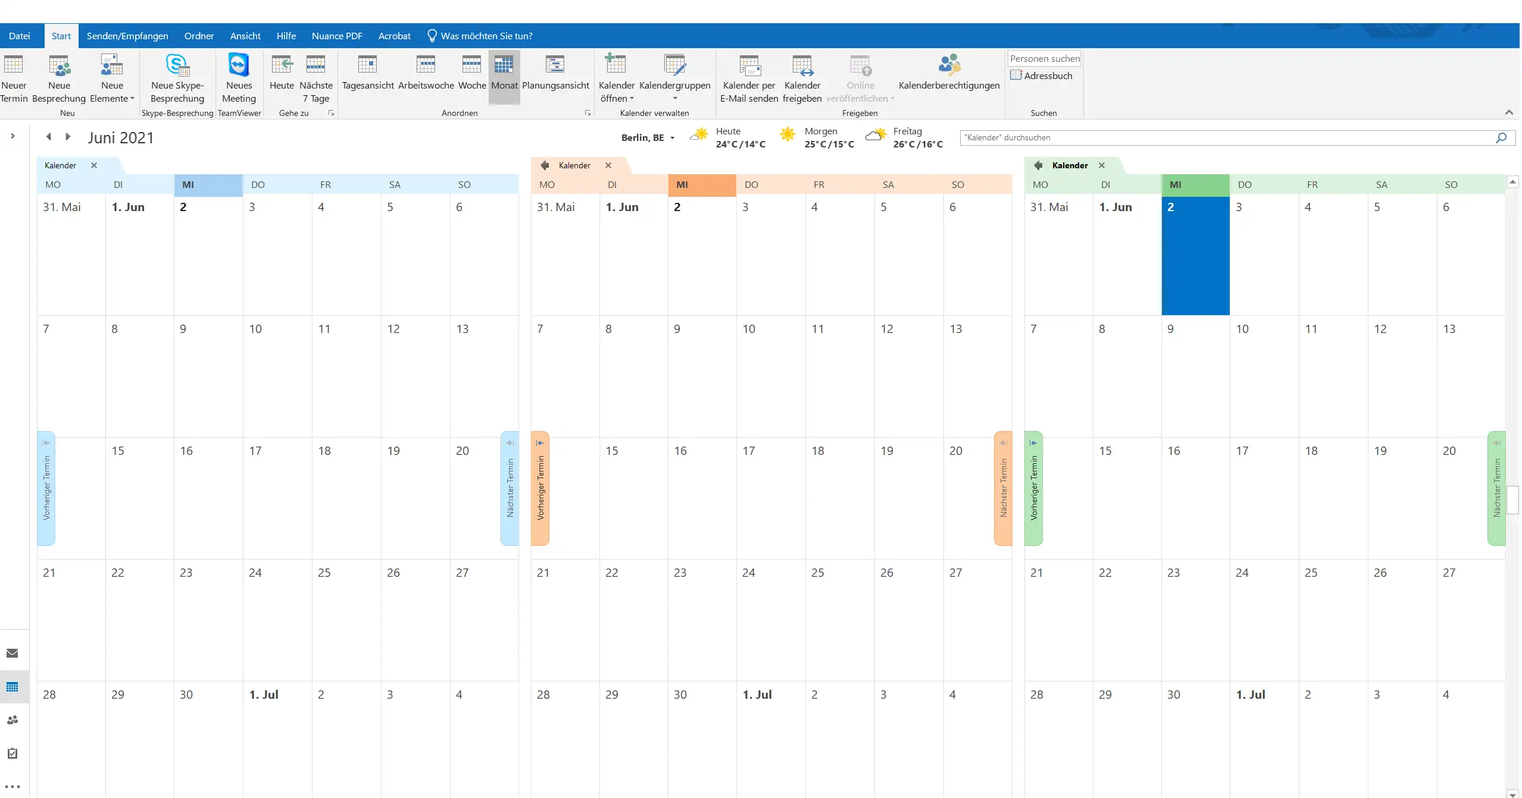Open the Adressbuch

(x=1042, y=76)
